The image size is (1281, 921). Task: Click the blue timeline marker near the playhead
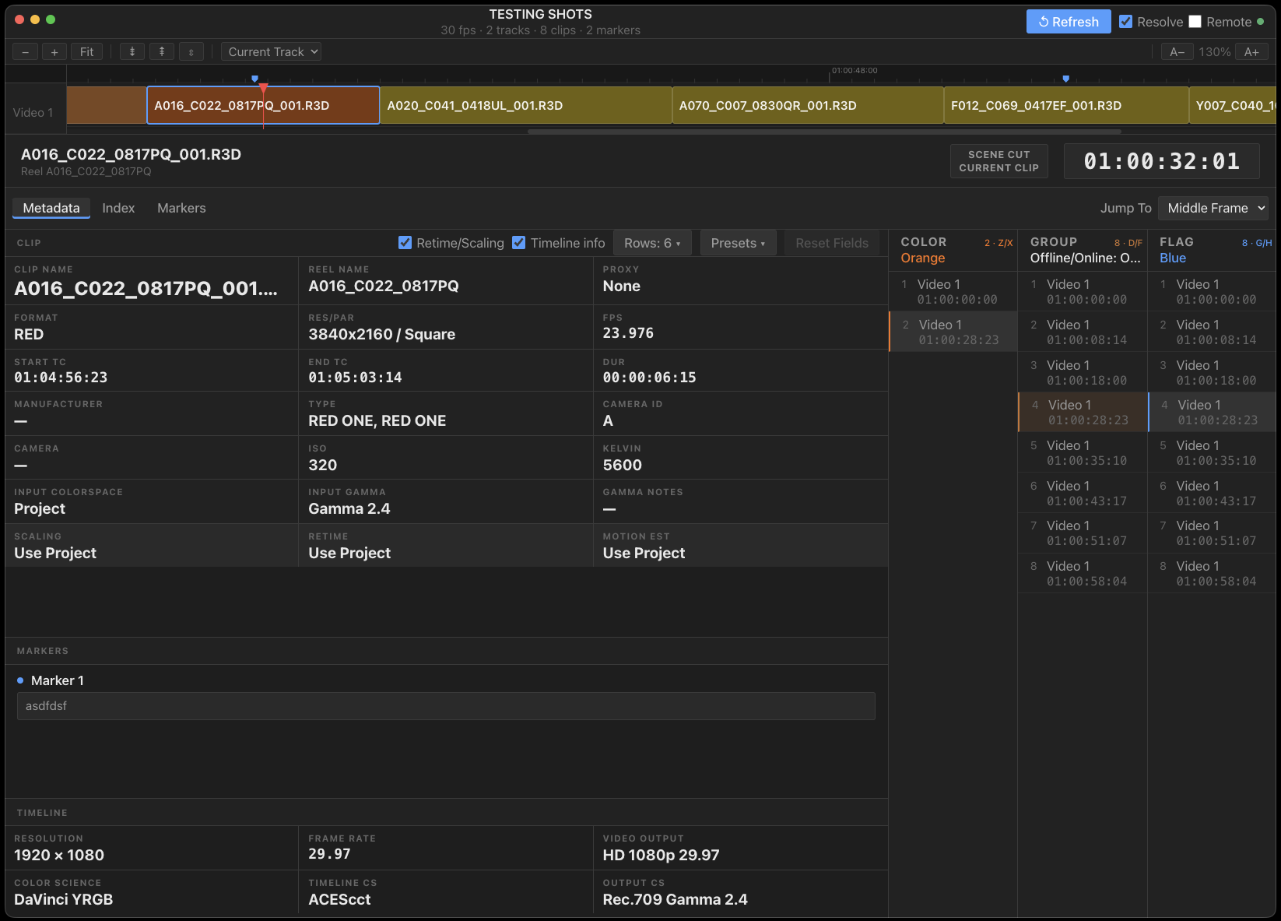pyautogui.click(x=254, y=79)
